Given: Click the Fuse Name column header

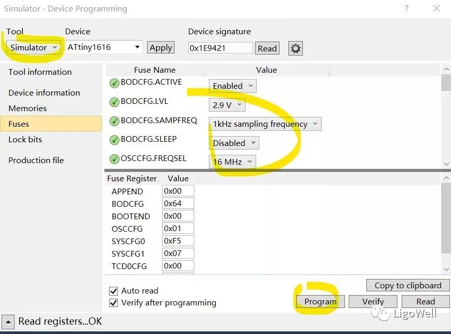Looking at the screenshot, I should click(x=155, y=70).
